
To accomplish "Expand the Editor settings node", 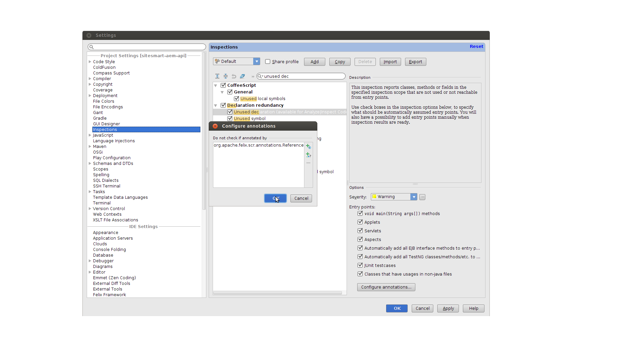I will 90,272.
